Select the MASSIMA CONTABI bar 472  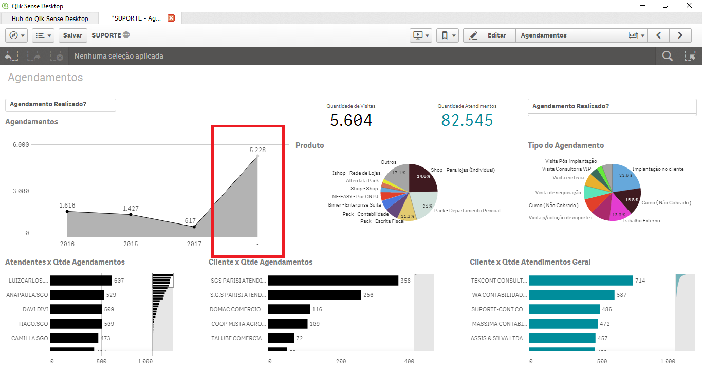564,324
